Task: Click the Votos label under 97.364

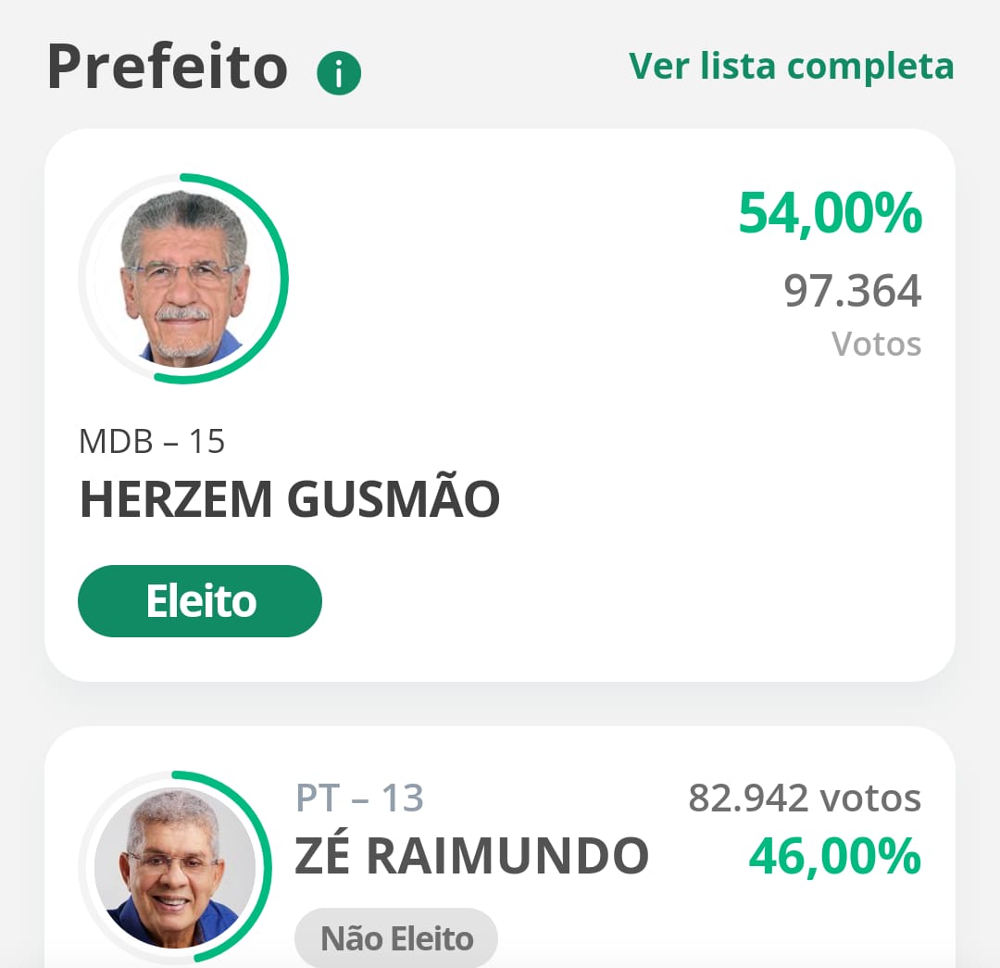Action: coord(876,344)
